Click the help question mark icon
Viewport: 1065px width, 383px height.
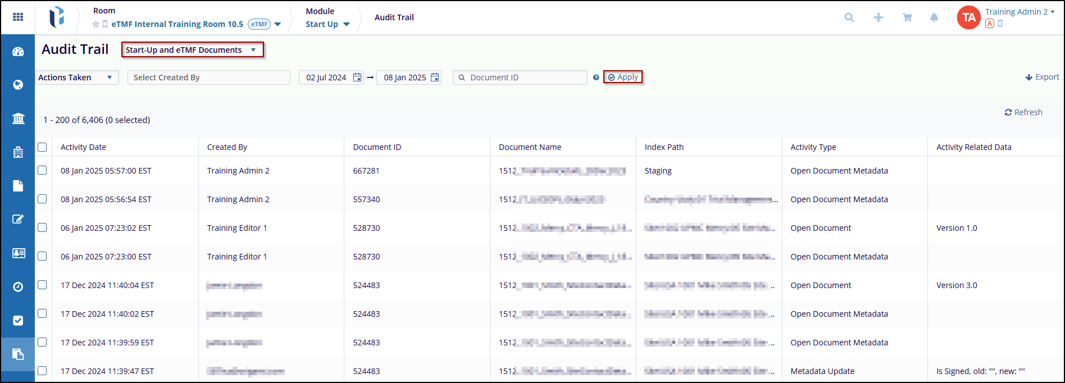point(595,77)
